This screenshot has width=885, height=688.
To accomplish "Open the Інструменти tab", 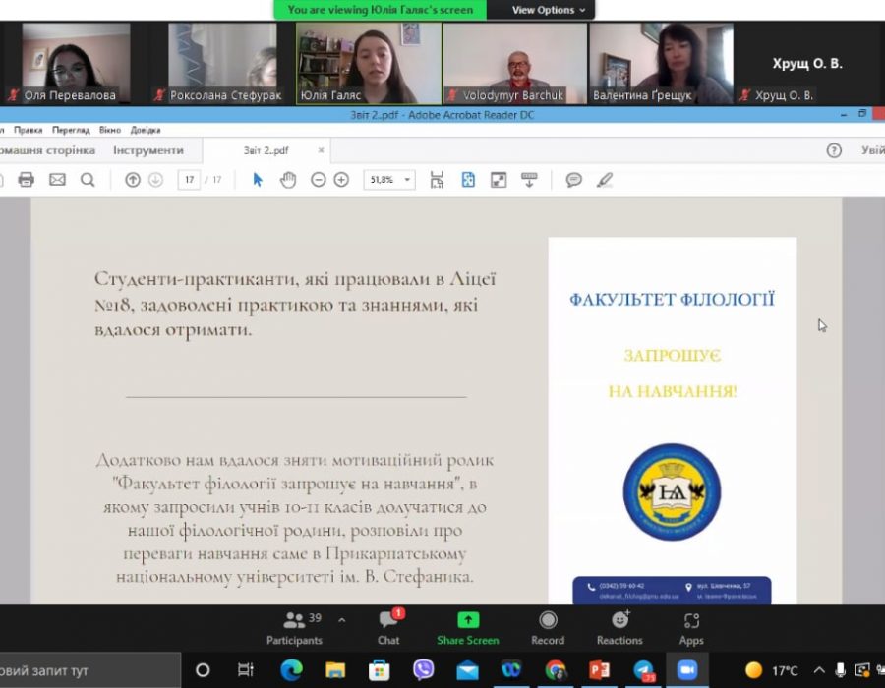I will click(147, 150).
